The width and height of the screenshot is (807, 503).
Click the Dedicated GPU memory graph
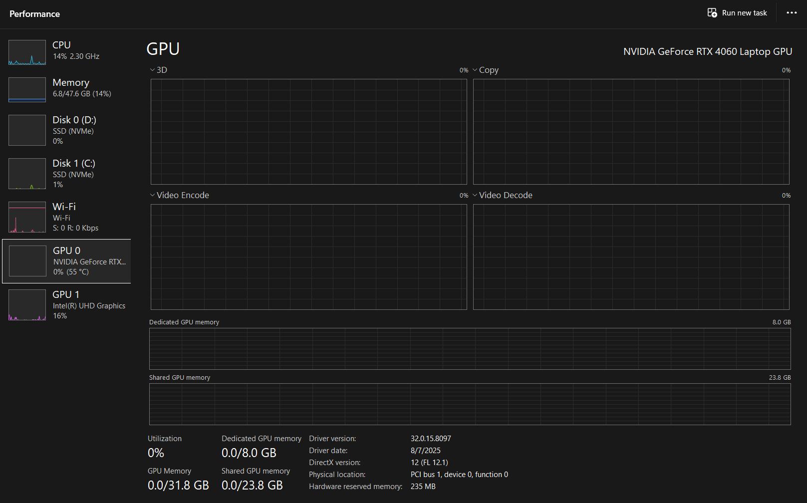pos(470,349)
